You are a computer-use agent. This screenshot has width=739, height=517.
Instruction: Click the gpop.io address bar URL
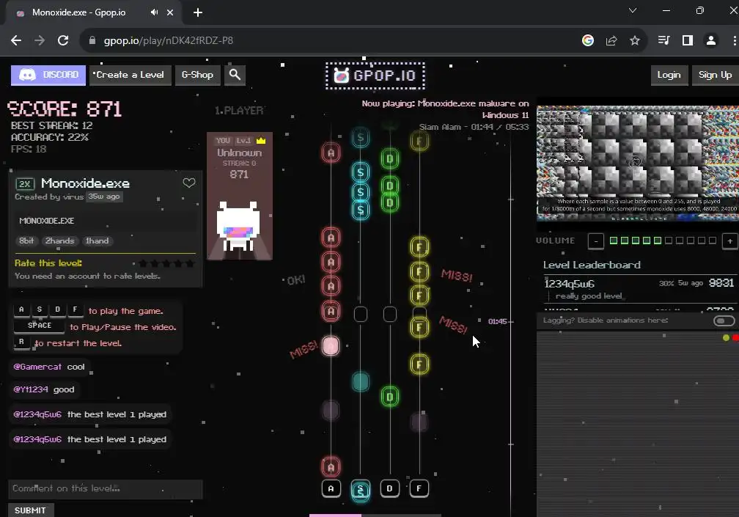pyautogui.click(x=169, y=40)
